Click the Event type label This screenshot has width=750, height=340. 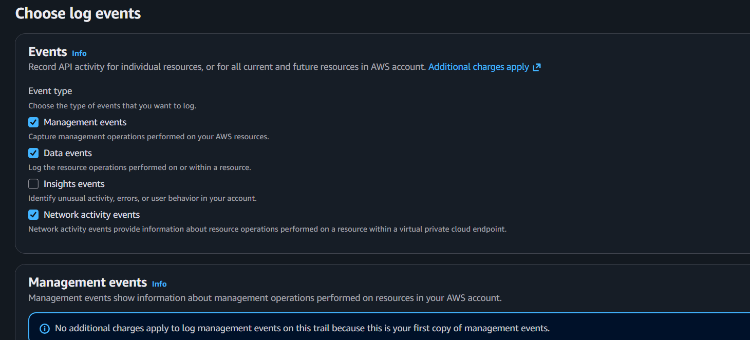(x=50, y=91)
